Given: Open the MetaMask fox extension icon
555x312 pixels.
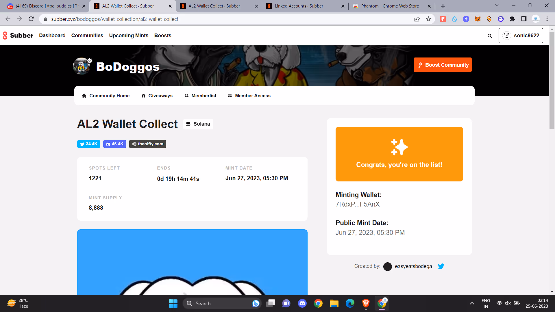Looking at the screenshot, I should [478, 19].
